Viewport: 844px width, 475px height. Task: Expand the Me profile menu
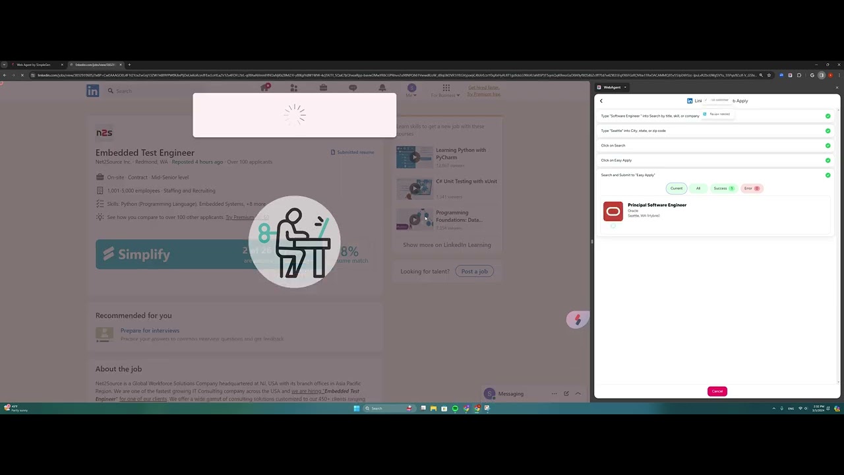411,91
